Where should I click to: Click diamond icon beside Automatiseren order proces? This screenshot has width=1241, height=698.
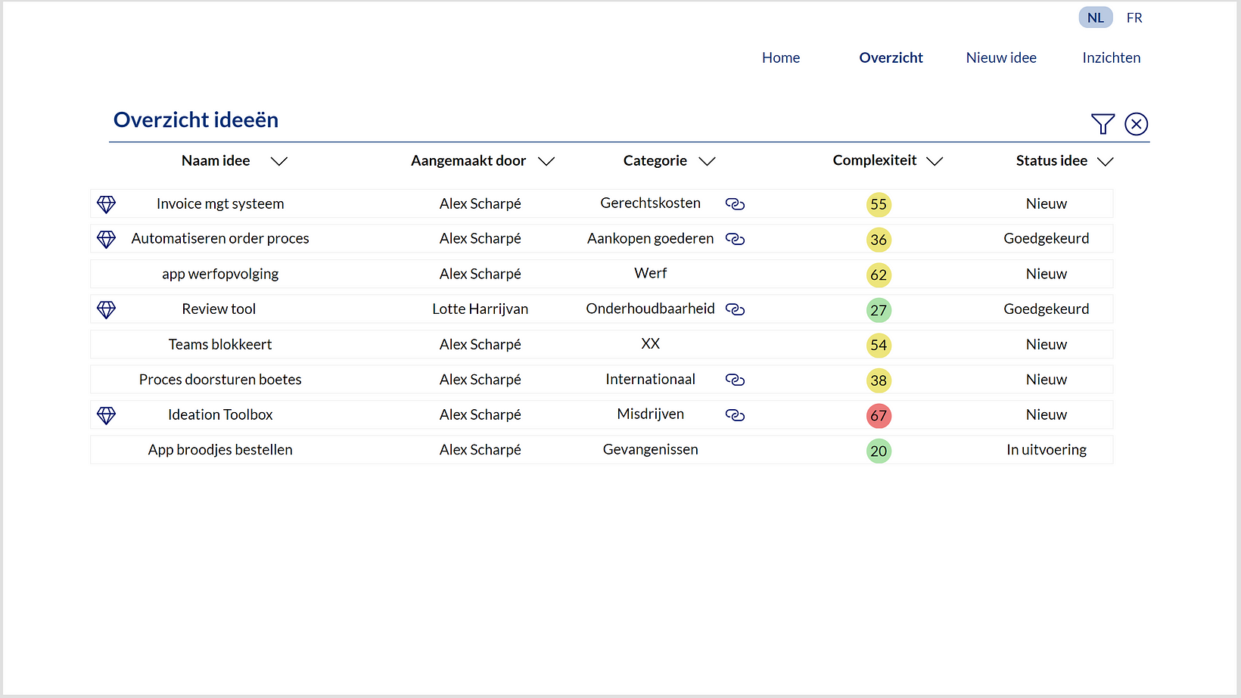pyautogui.click(x=107, y=239)
